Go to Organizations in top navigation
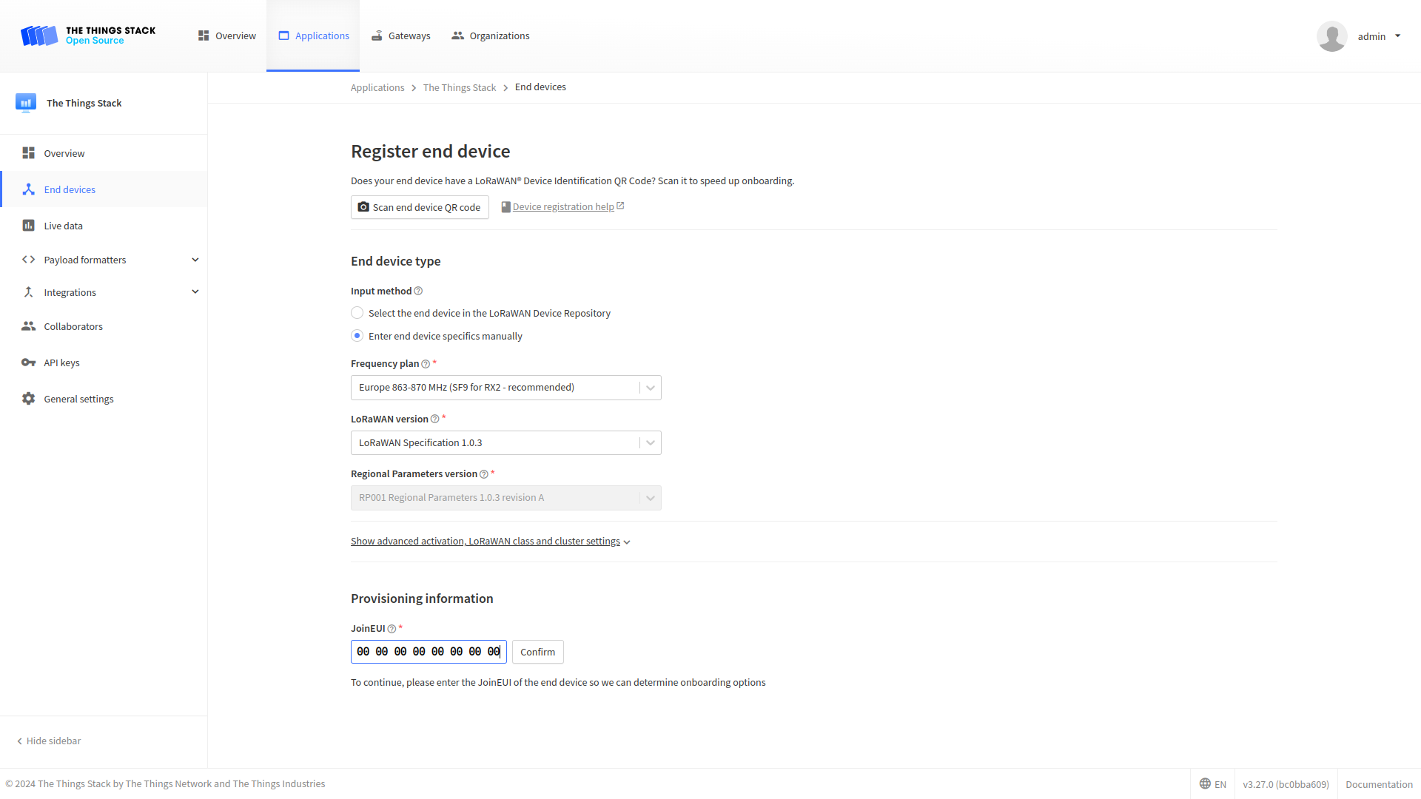Image resolution: width=1421 pixels, height=799 pixels. [491, 36]
